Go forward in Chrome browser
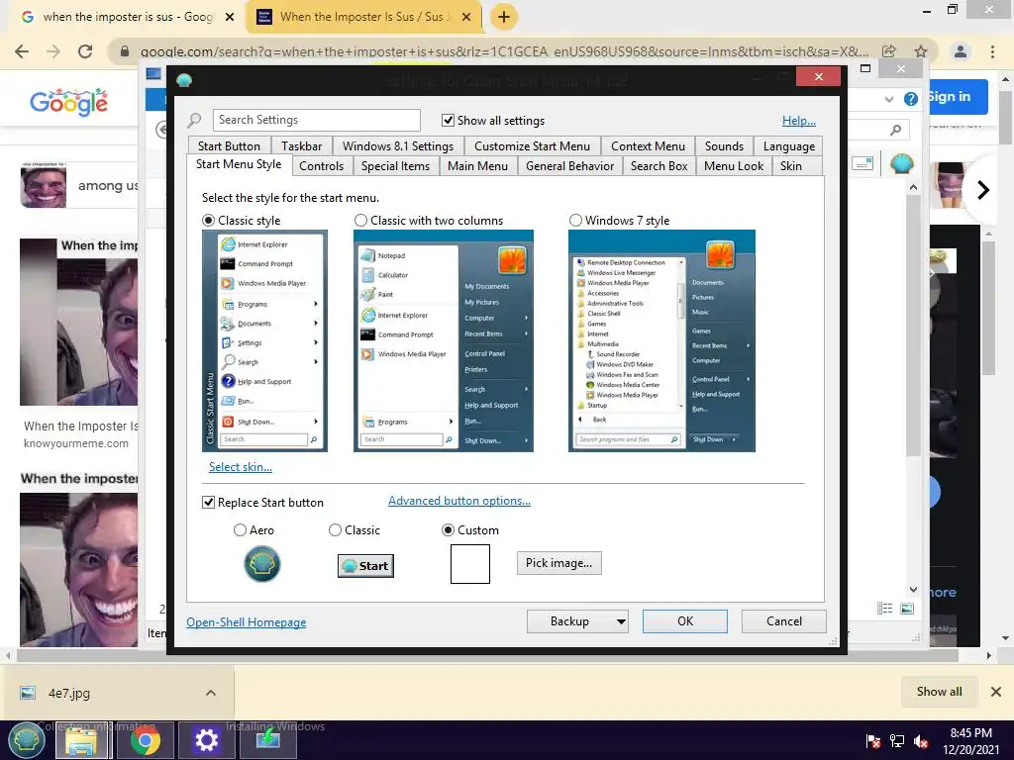Viewport: 1014px width, 760px height. coord(53,51)
